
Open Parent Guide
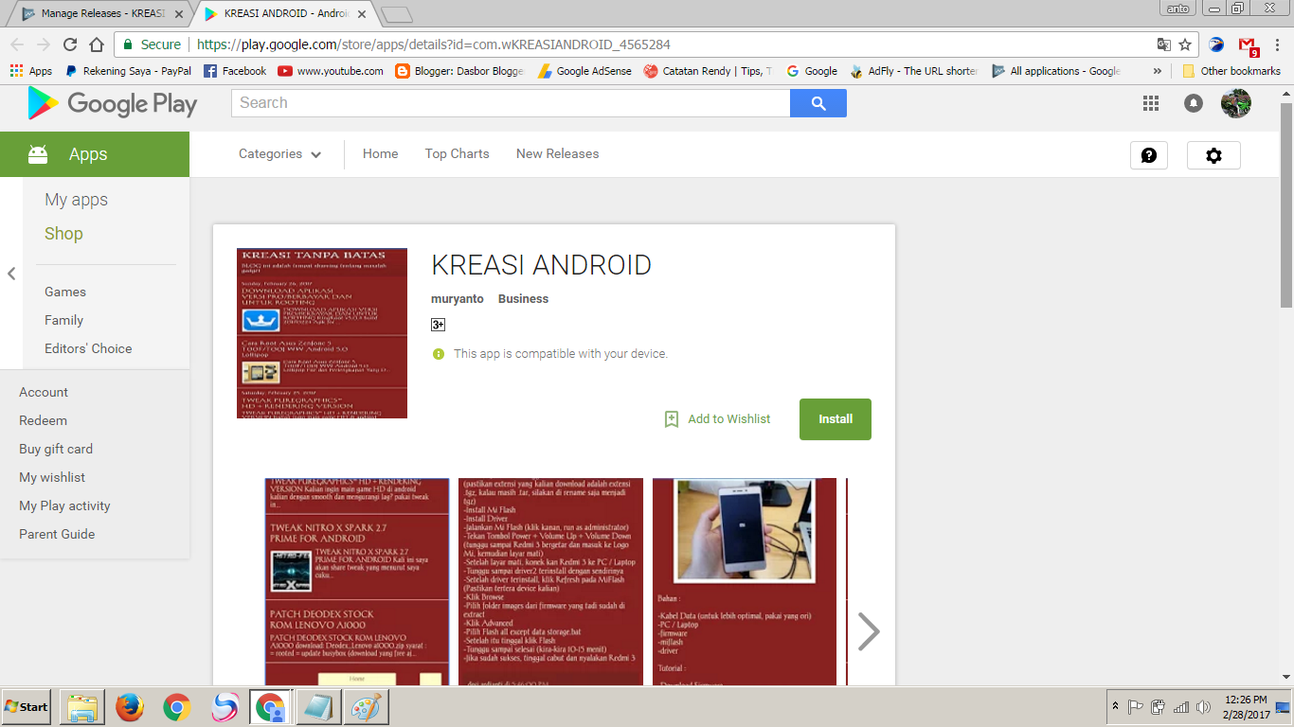pyautogui.click(x=57, y=535)
